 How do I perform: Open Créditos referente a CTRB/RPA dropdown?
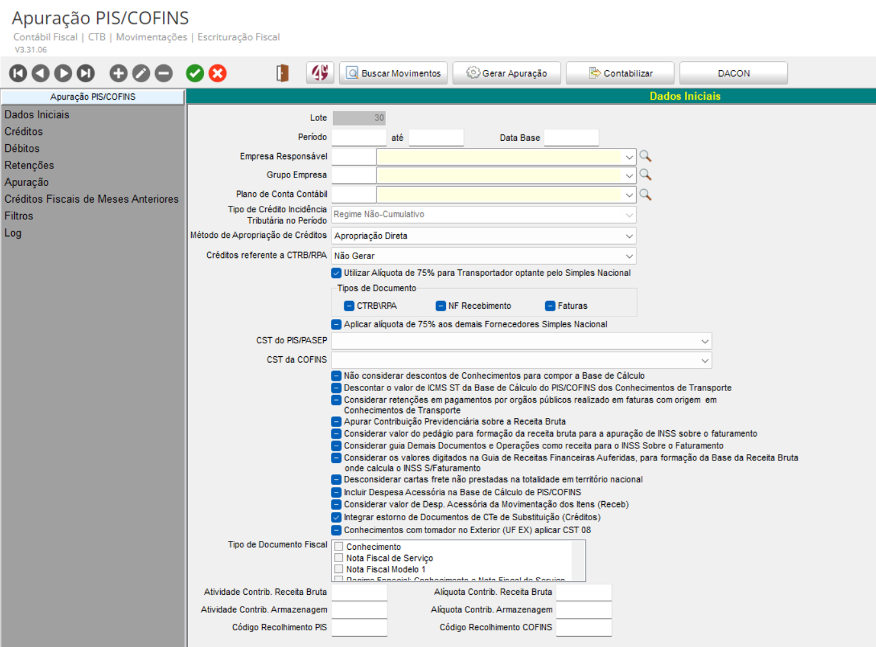click(483, 256)
